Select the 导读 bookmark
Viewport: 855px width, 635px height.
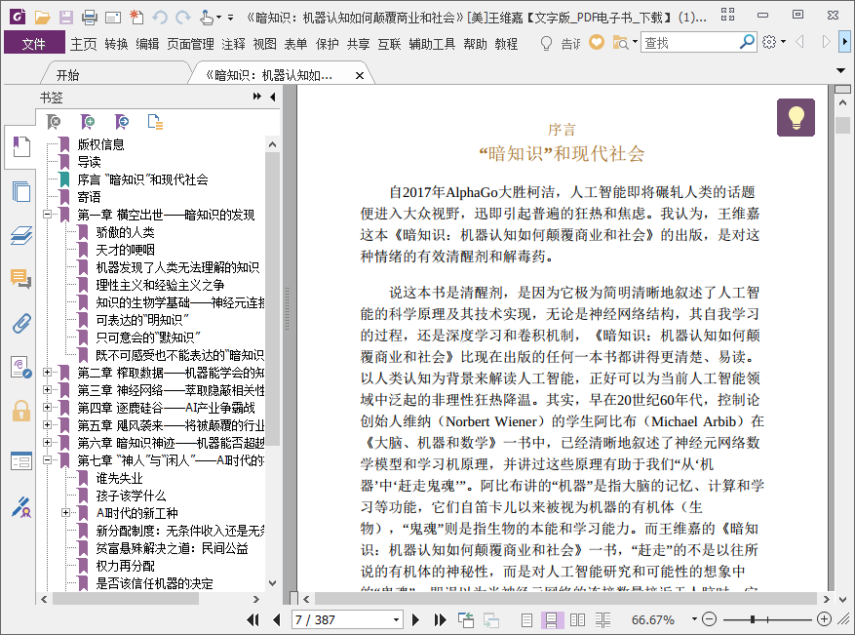pos(90,162)
